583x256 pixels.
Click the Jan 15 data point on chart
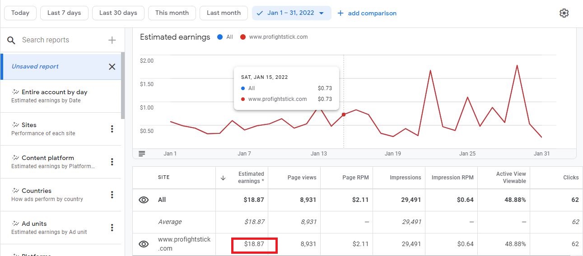[344, 114]
